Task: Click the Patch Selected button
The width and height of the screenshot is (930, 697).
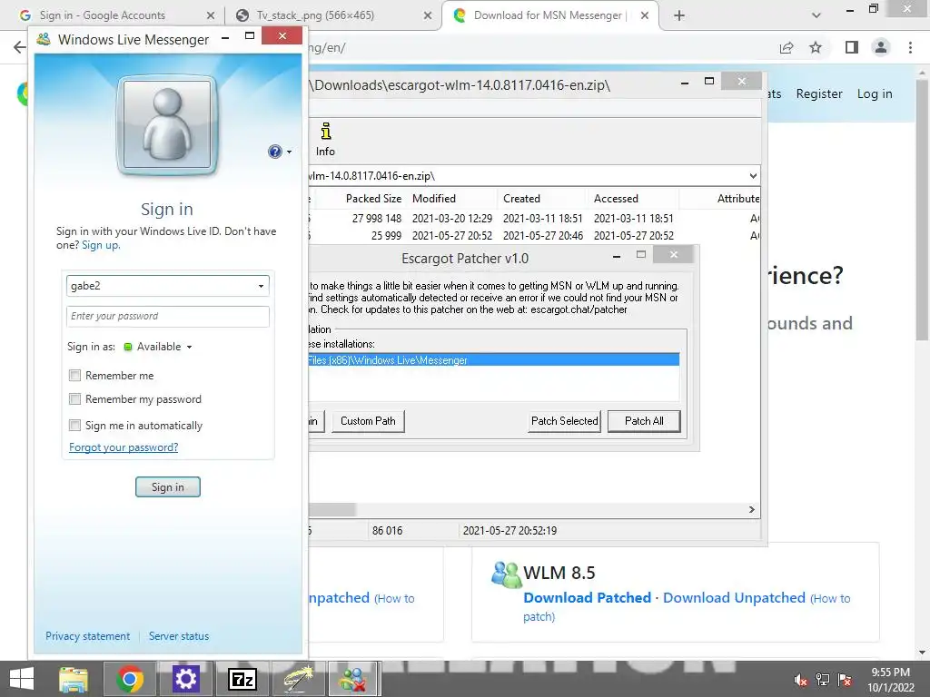Action: click(x=565, y=421)
